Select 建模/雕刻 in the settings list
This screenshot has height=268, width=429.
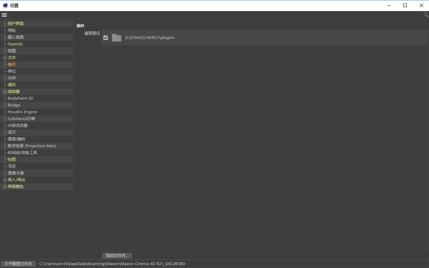16,139
